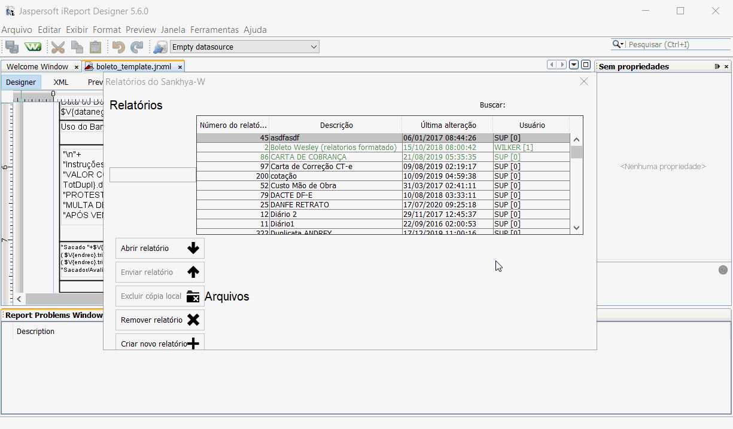Click the scroll up arrow of the reports table
This screenshot has width=733, height=429.
click(x=576, y=139)
